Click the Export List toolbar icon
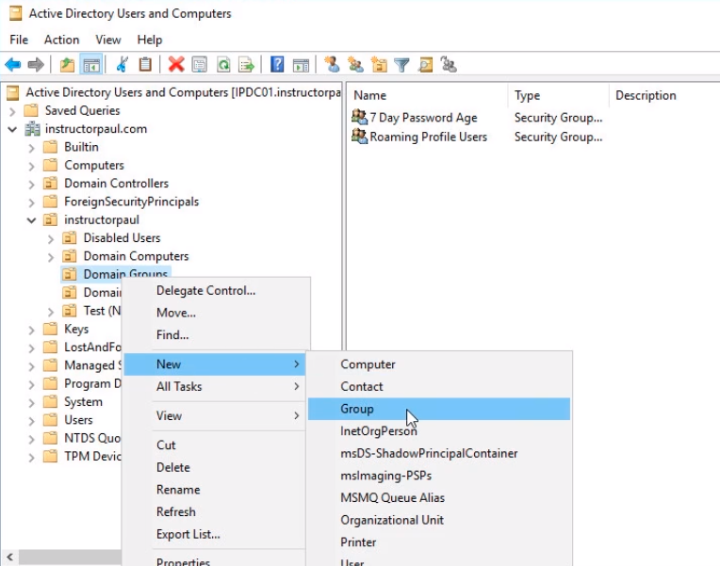 (x=246, y=65)
